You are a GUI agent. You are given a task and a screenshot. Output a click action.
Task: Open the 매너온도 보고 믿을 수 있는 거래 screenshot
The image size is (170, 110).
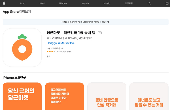[x=149, y=96]
